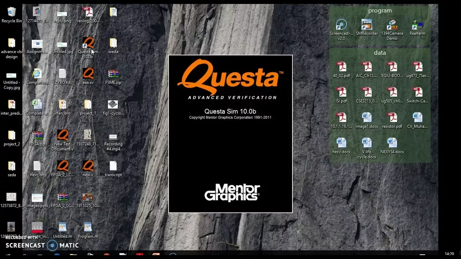
Task: Open the Complete-... Excel file
Action: click(x=37, y=108)
